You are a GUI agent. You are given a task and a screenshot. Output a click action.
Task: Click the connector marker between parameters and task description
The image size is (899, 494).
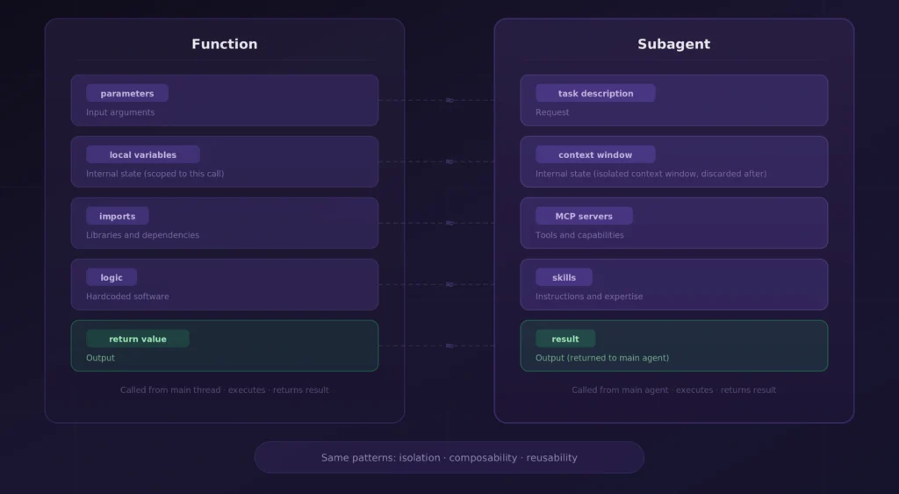tap(449, 100)
